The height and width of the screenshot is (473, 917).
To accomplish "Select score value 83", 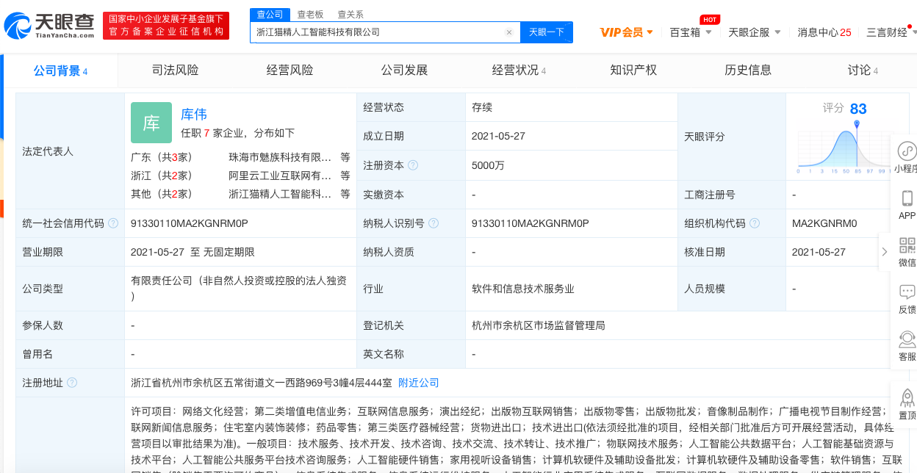I will tap(858, 109).
